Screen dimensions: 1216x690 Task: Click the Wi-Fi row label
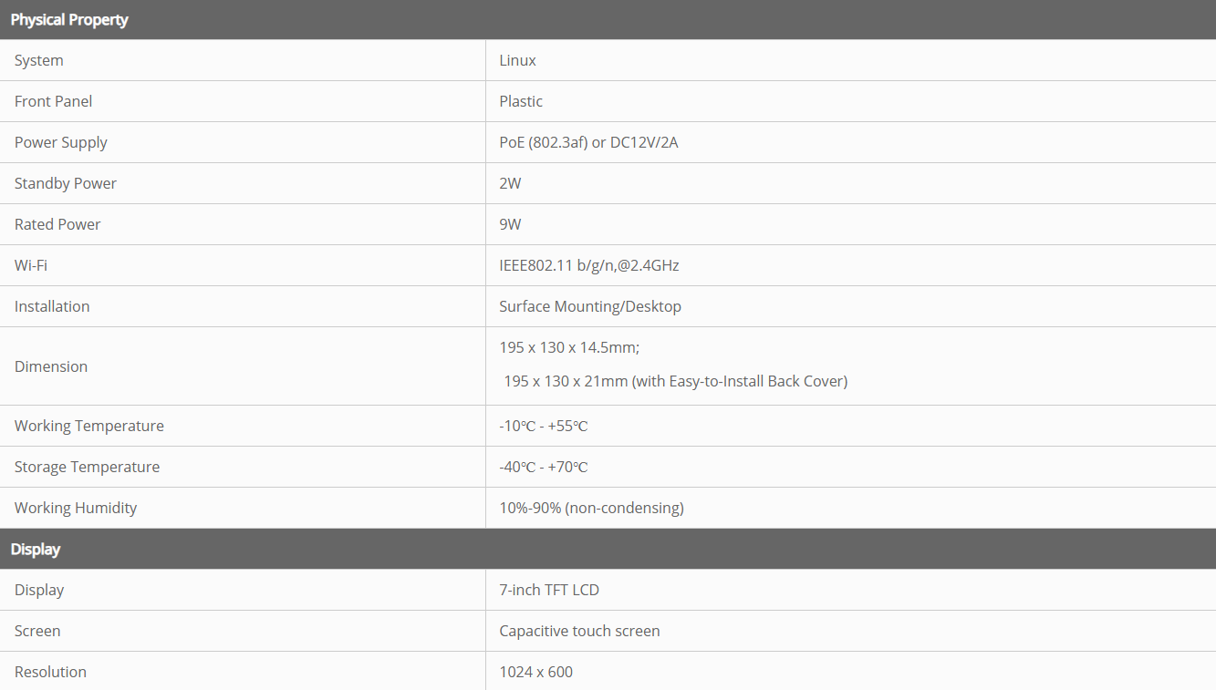click(x=31, y=265)
